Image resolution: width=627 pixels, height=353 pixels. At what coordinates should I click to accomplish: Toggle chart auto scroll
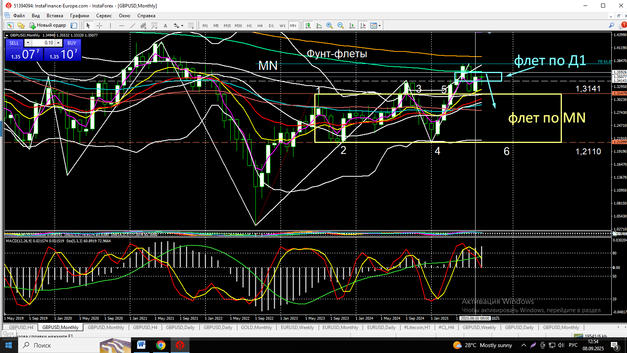[x=352, y=26]
